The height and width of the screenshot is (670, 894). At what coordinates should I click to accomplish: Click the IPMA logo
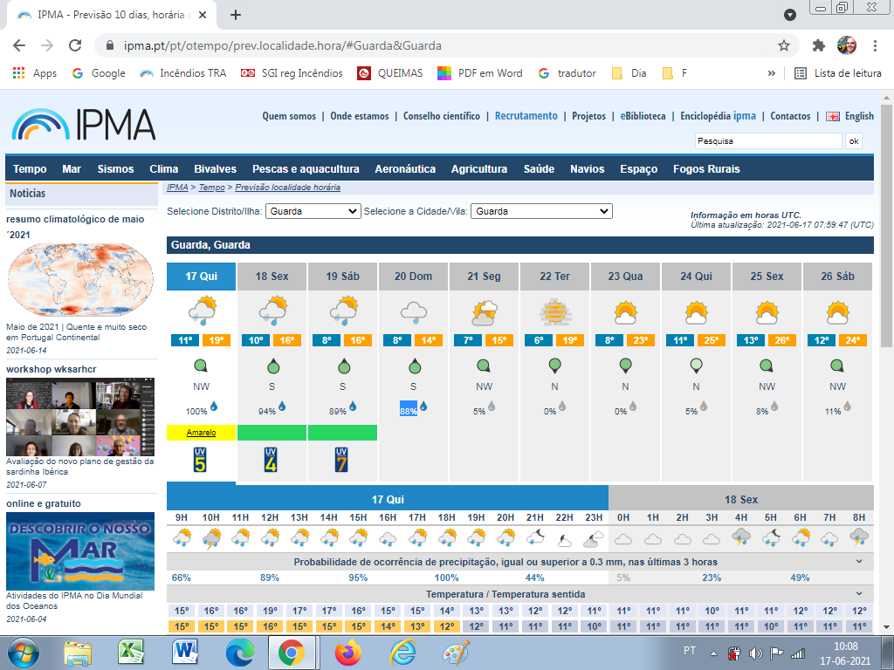[x=84, y=124]
